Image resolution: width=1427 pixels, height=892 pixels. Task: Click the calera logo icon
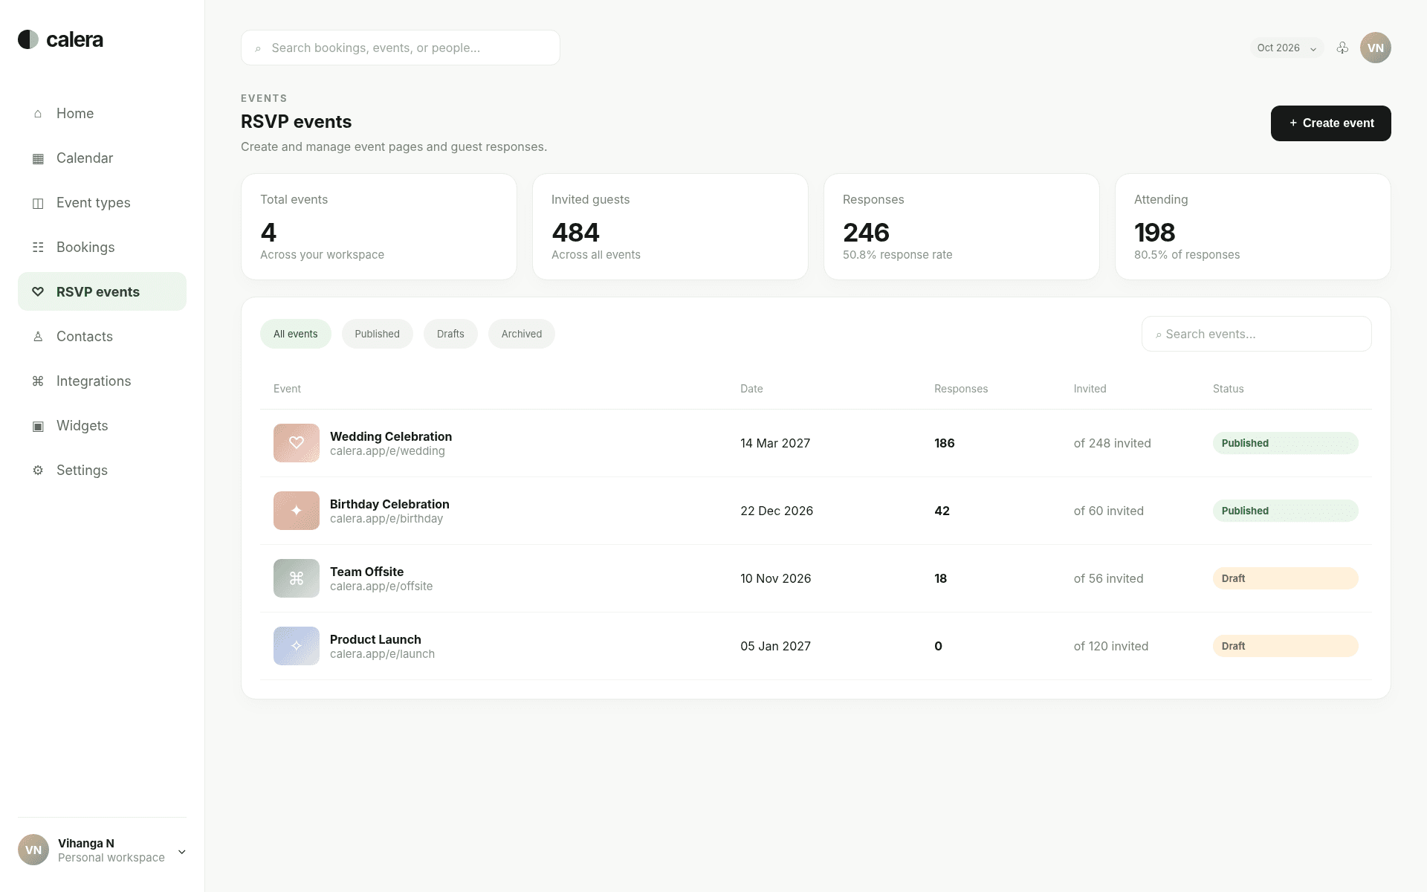click(x=28, y=39)
